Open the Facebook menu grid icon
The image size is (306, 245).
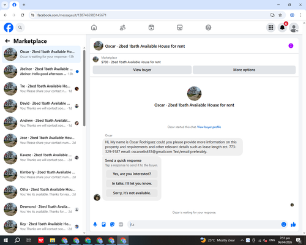pyautogui.click(x=271, y=28)
